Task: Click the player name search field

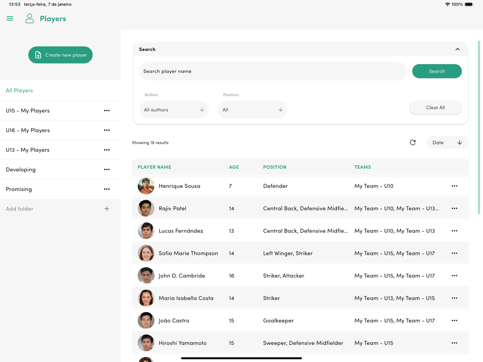Action: click(272, 71)
